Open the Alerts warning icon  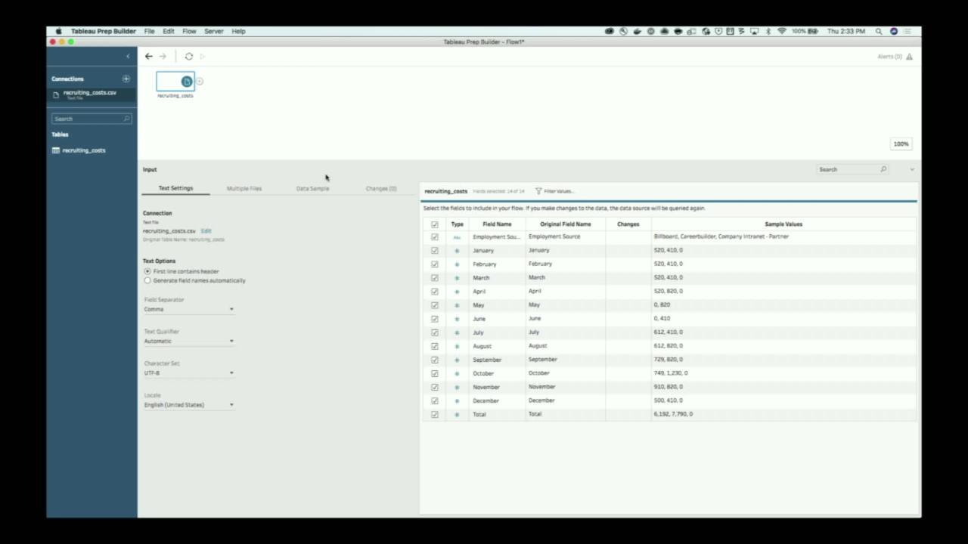pos(909,57)
